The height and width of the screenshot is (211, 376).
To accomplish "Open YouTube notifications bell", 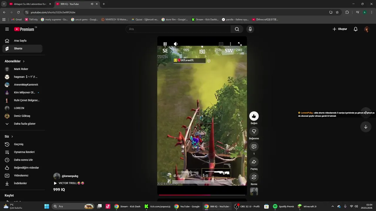I will click(355, 29).
